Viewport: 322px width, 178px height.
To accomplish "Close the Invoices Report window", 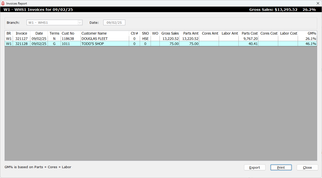I will point(318,4).
